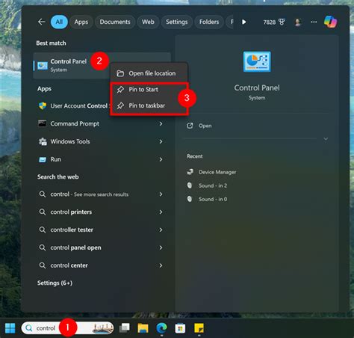Expand Command Prompt chevron
The height and width of the screenshot is (338, 354).
[161, 123]
